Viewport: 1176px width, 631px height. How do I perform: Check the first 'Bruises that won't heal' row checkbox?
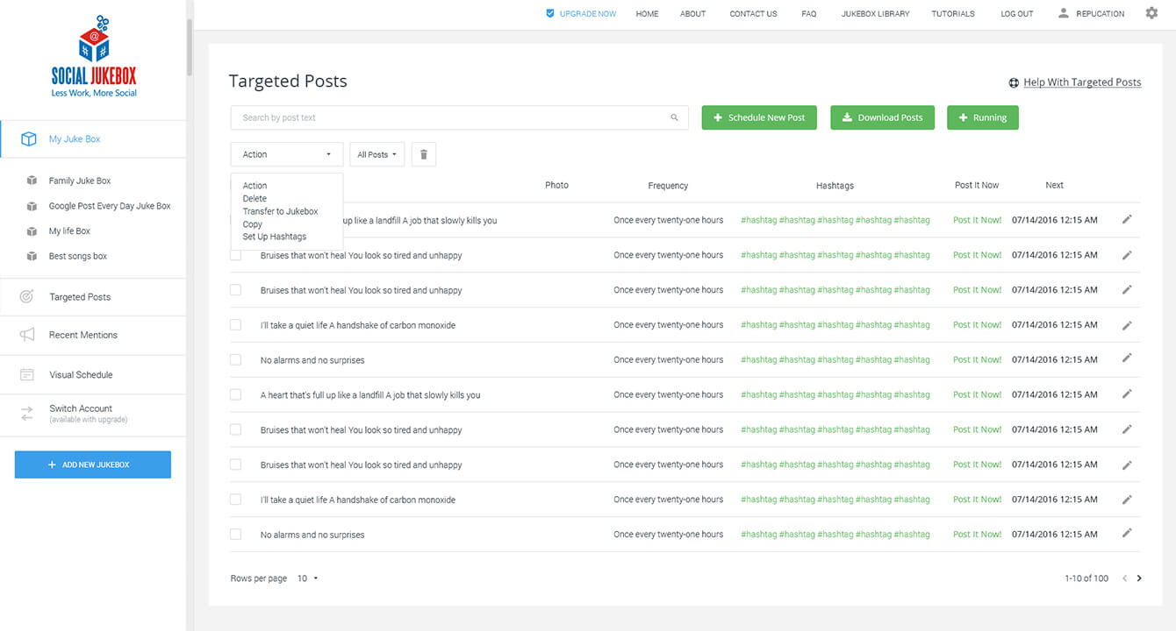click(x=235, y=255)
